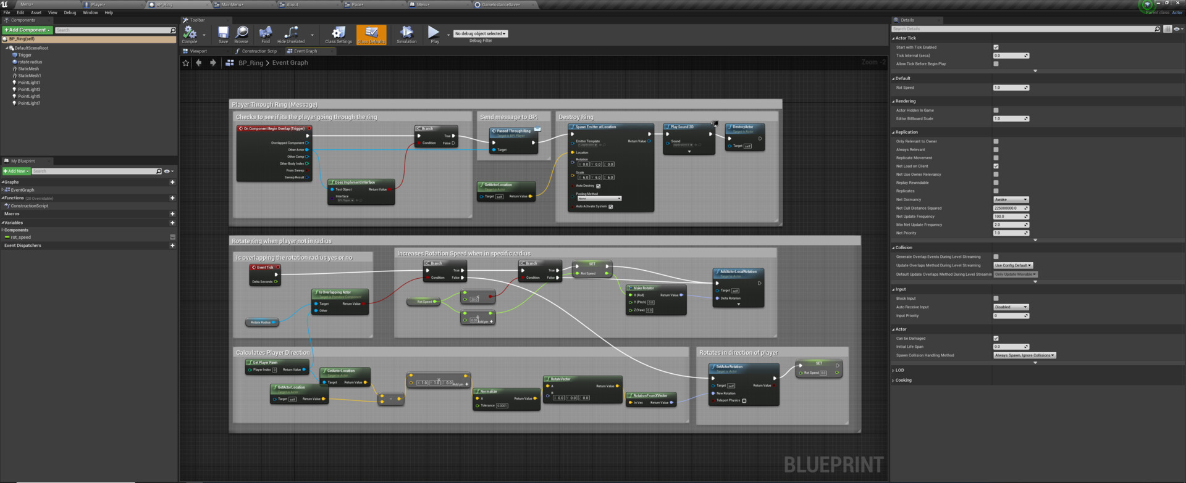Enable Only Relevant to Owner checkbox
1186x483 pixels.
[x=996, y=141]
